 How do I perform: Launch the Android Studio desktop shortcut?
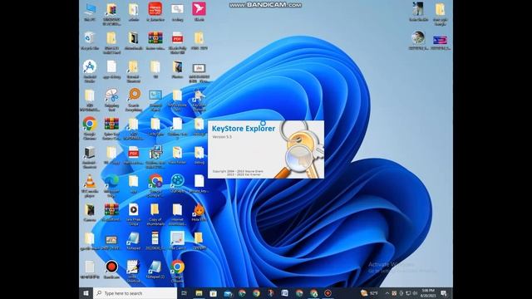(x=90, y=71)
